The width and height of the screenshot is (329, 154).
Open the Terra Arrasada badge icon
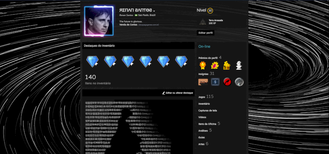point(203,22)
